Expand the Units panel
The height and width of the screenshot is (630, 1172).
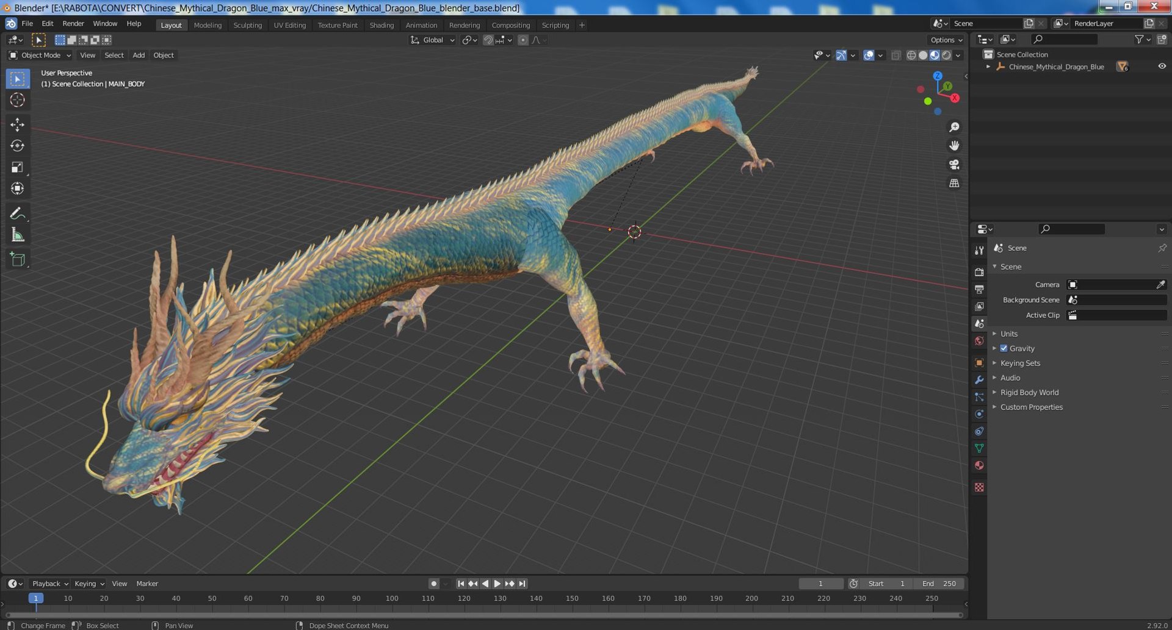point(1008,334)
